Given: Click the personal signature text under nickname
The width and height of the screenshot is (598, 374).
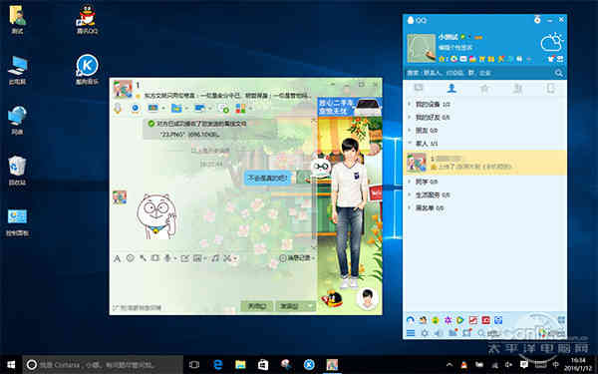Looking at the screenshot, I should pyautogui.click(x=455, y=48).
